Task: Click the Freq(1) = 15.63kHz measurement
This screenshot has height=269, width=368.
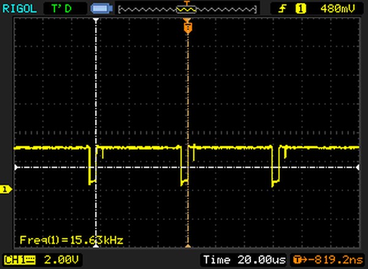Action: [x=71, y=240]
